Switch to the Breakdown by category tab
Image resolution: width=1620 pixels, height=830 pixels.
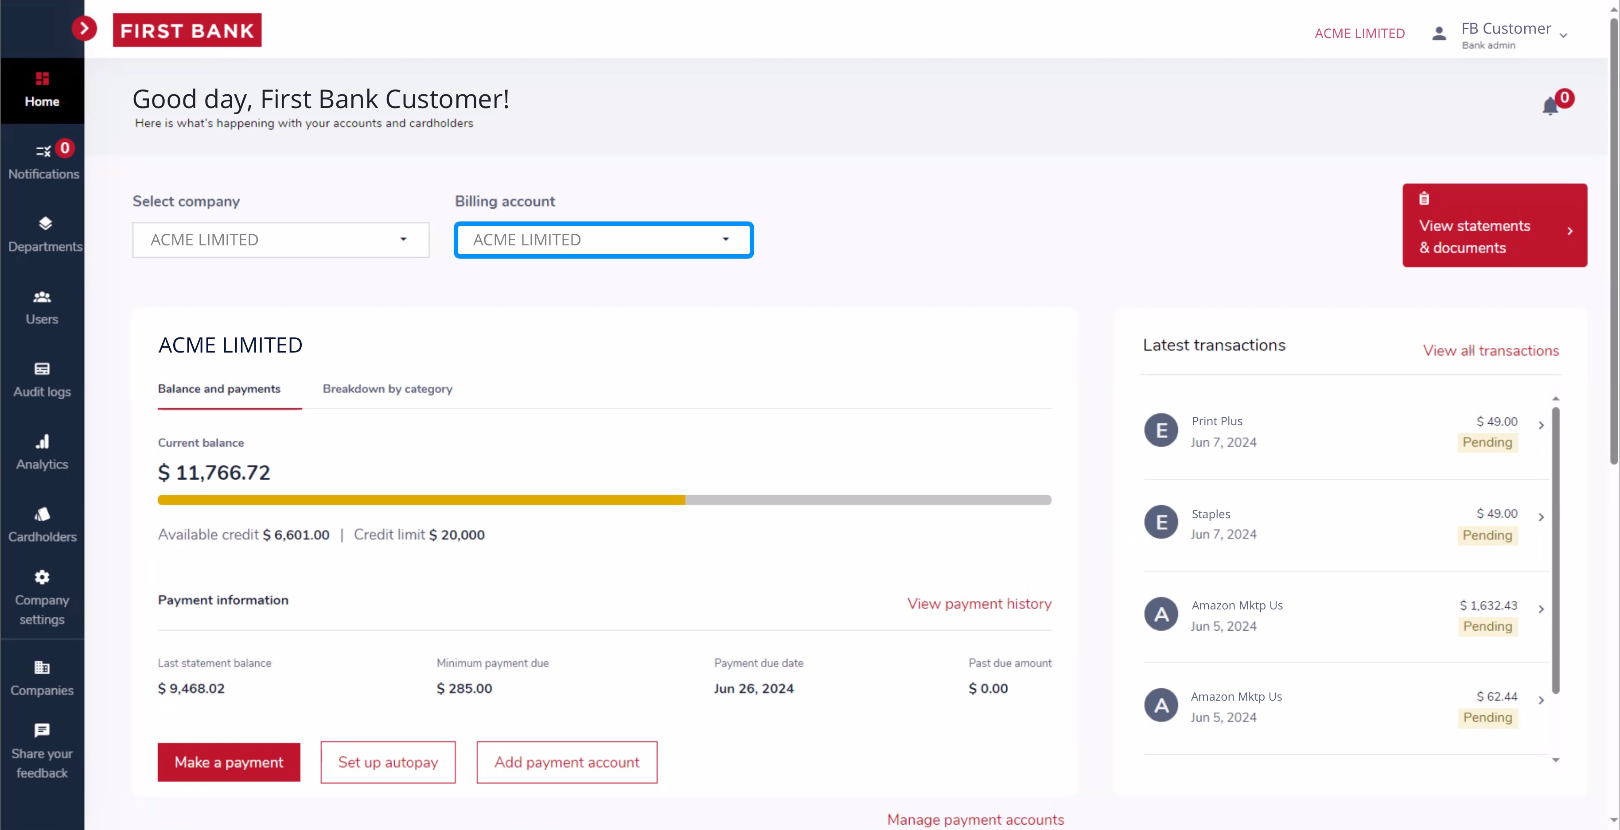pyautogui.click(x=386, y=388)
